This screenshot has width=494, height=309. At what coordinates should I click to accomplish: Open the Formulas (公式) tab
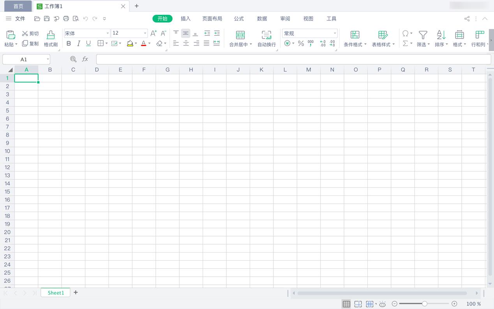239,19
